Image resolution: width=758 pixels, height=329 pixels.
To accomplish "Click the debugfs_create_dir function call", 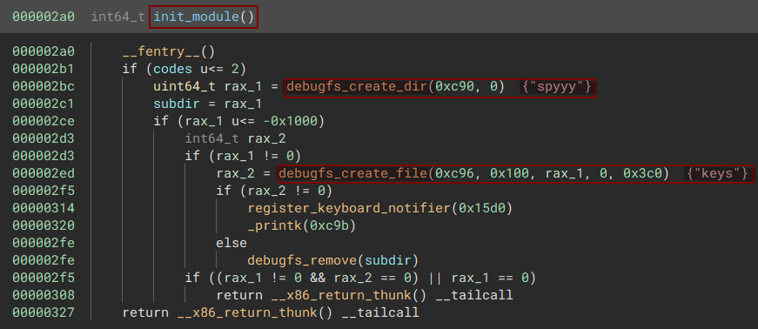I will (357, 86).
